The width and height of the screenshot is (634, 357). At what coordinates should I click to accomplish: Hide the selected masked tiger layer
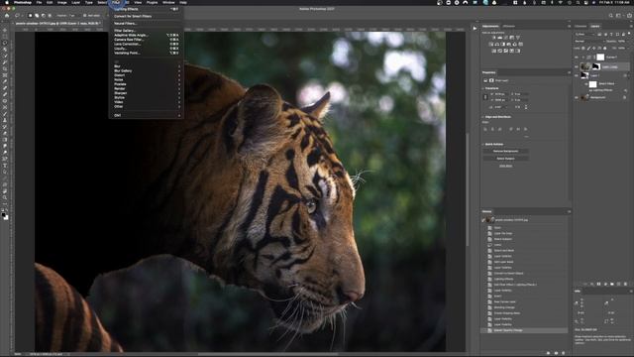(577, 66)
